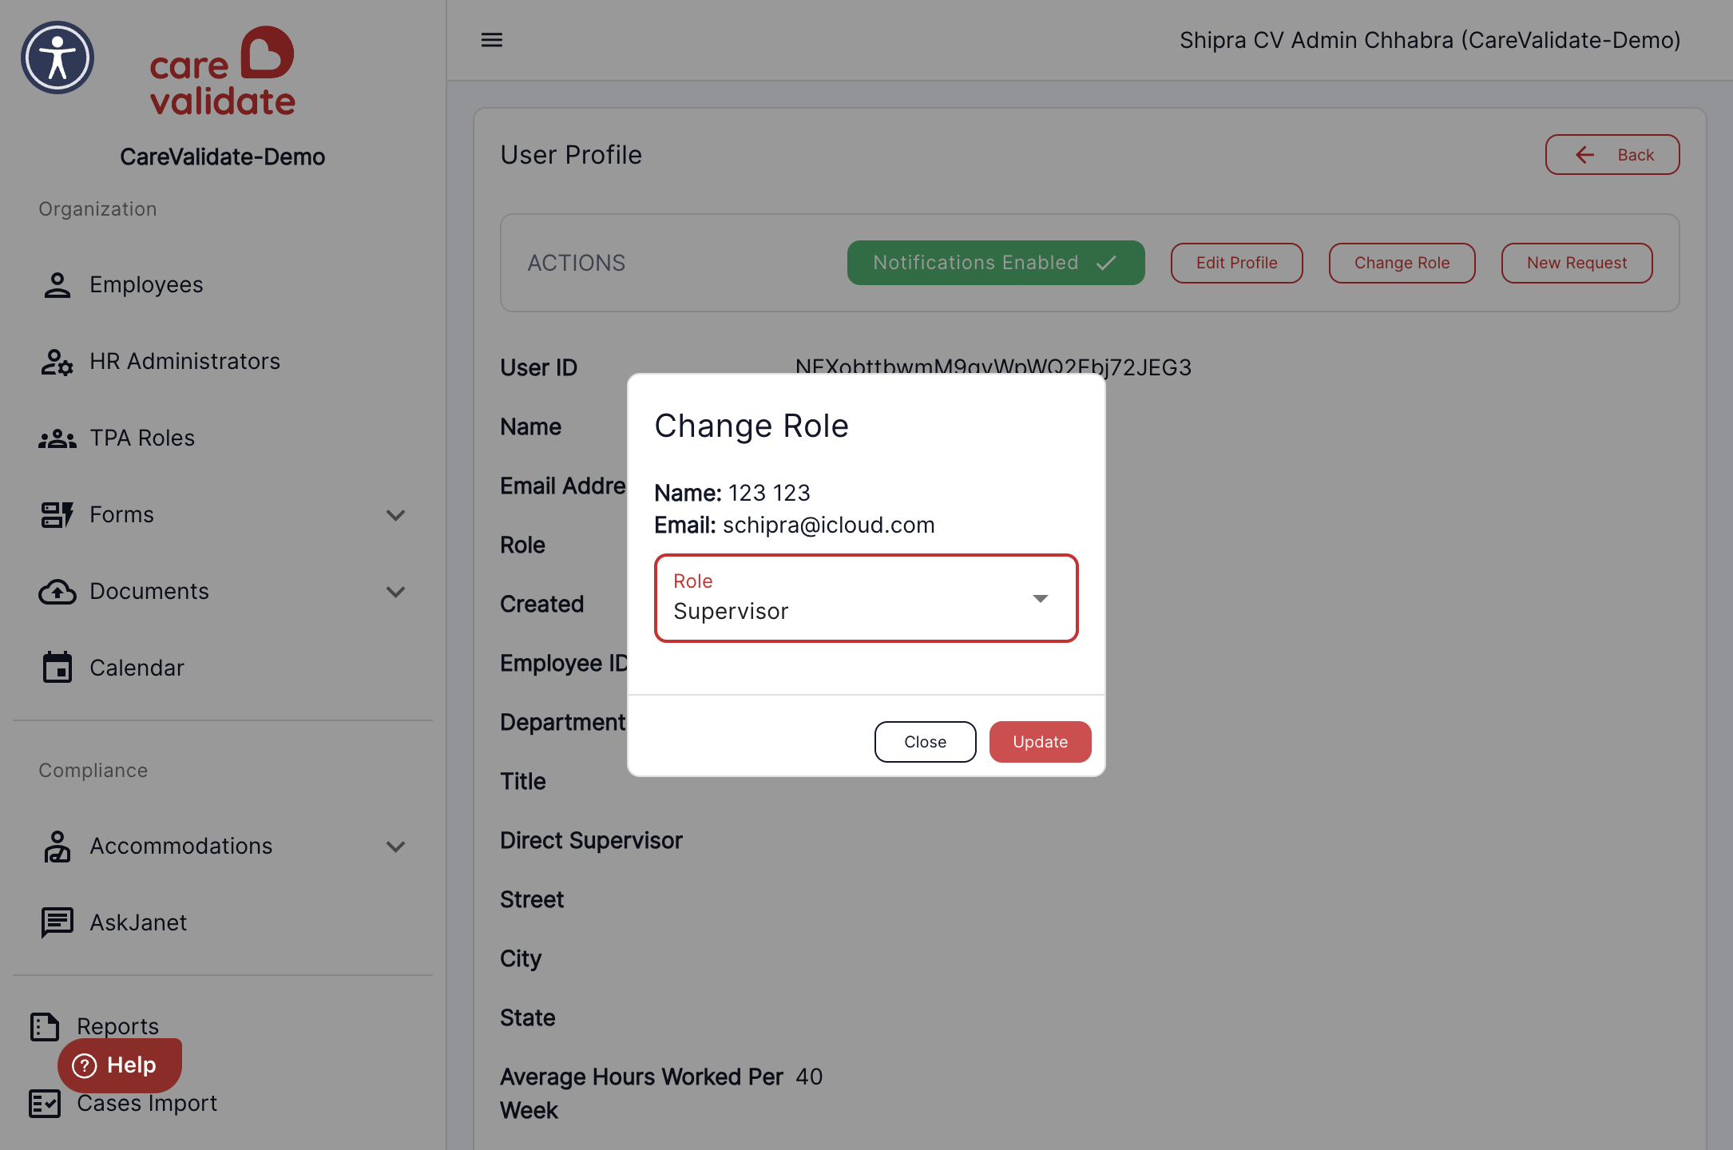Click the average hours value 40

pos(809,1077)
